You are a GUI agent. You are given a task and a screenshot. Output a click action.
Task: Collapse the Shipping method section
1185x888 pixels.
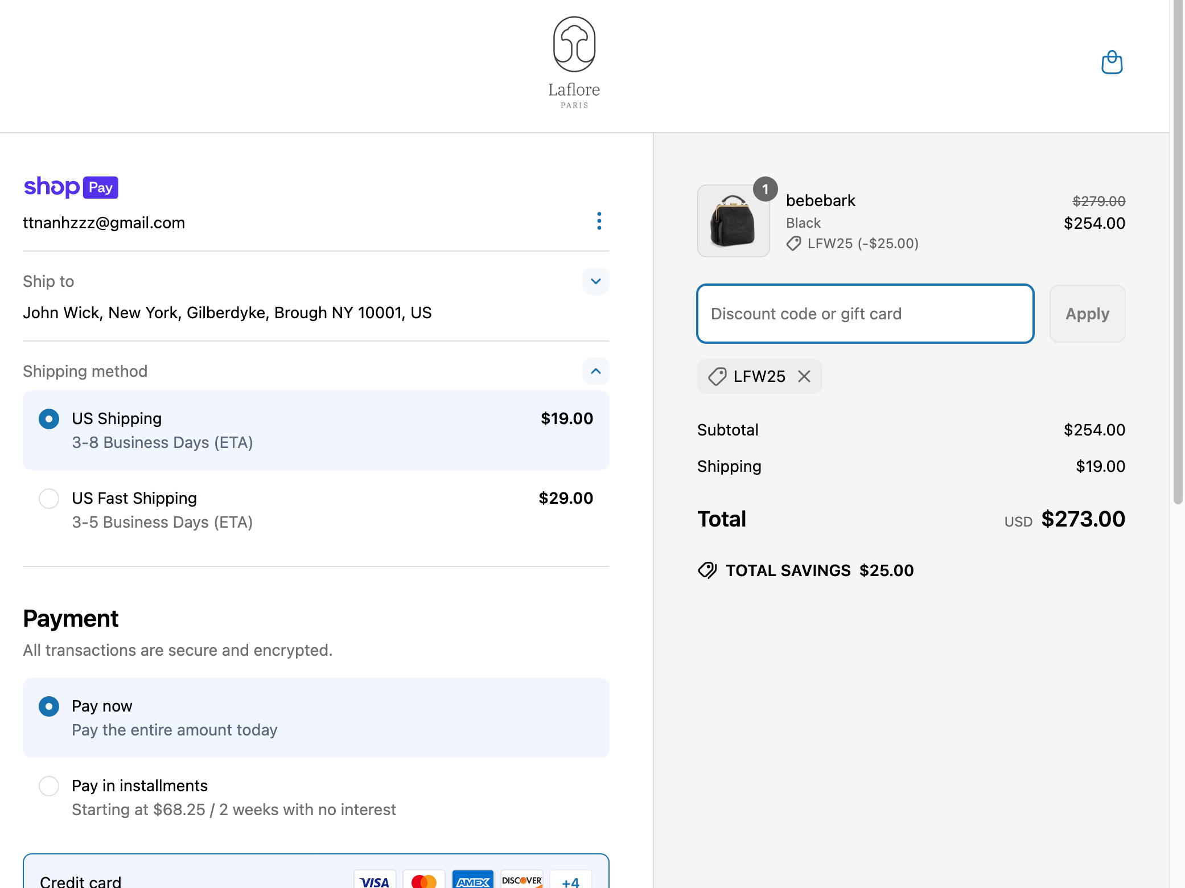pyautogui.click(x=595, y=371)
